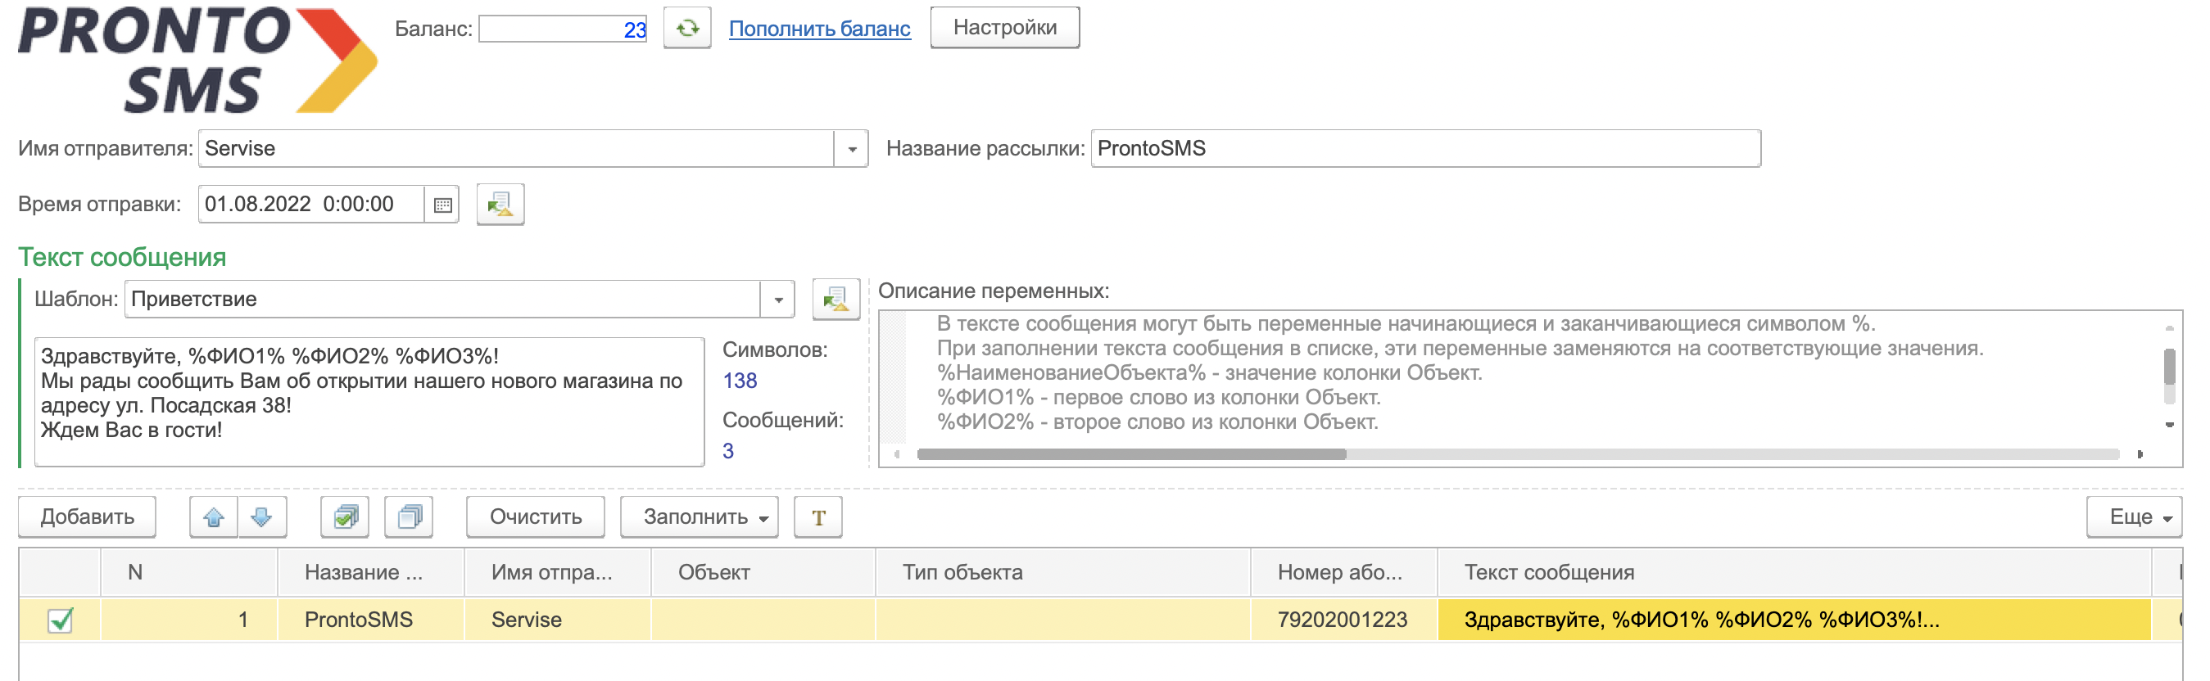Select the Servise cell in row 1
This screenshot has height=681, width=2210.
(x=558, y=620)
